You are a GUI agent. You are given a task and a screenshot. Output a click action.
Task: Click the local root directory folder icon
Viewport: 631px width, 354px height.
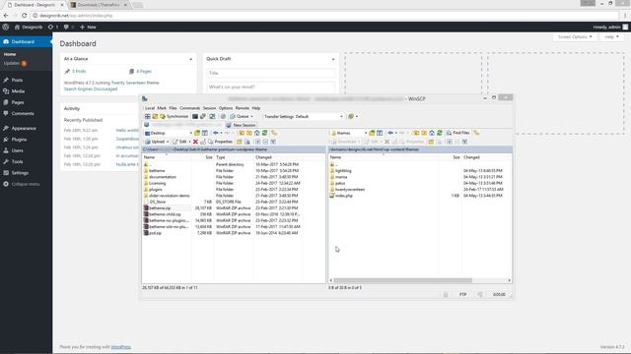(249, 133)
